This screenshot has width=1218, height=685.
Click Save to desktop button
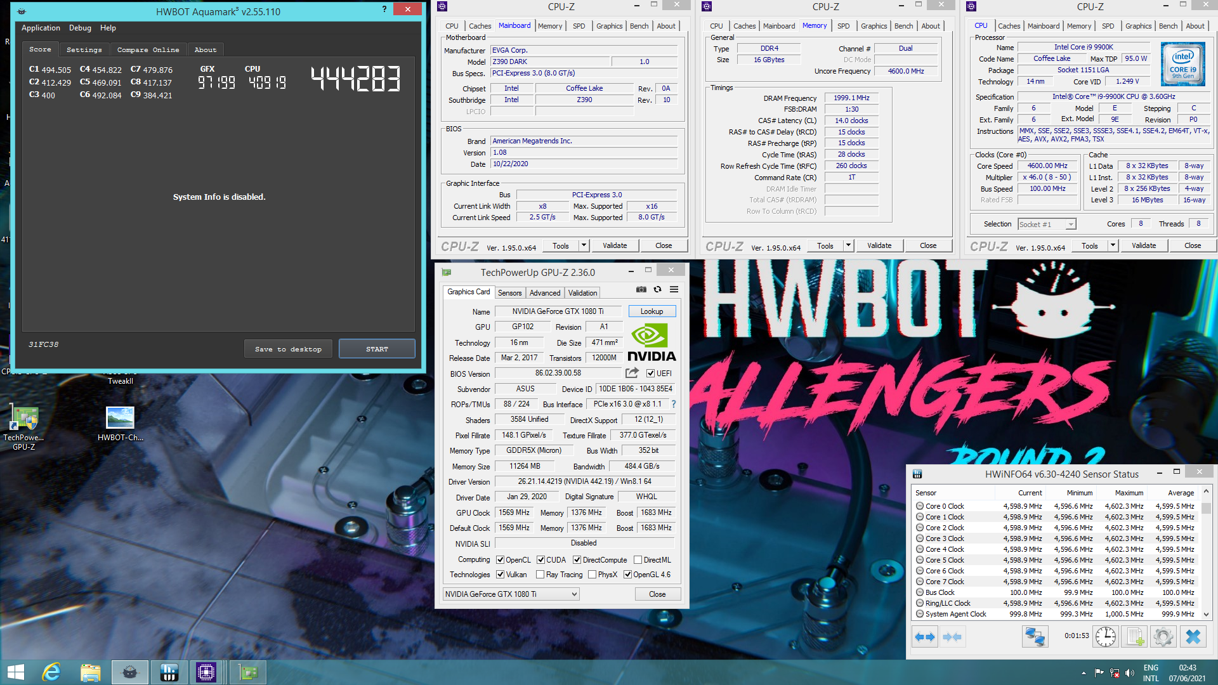pyautogui.click(x=288, y=349)
